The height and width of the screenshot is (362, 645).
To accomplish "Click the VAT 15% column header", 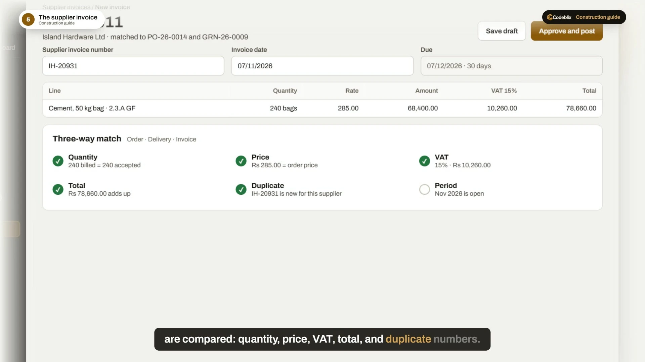I will pyautogui.click(x=504, y=91).
